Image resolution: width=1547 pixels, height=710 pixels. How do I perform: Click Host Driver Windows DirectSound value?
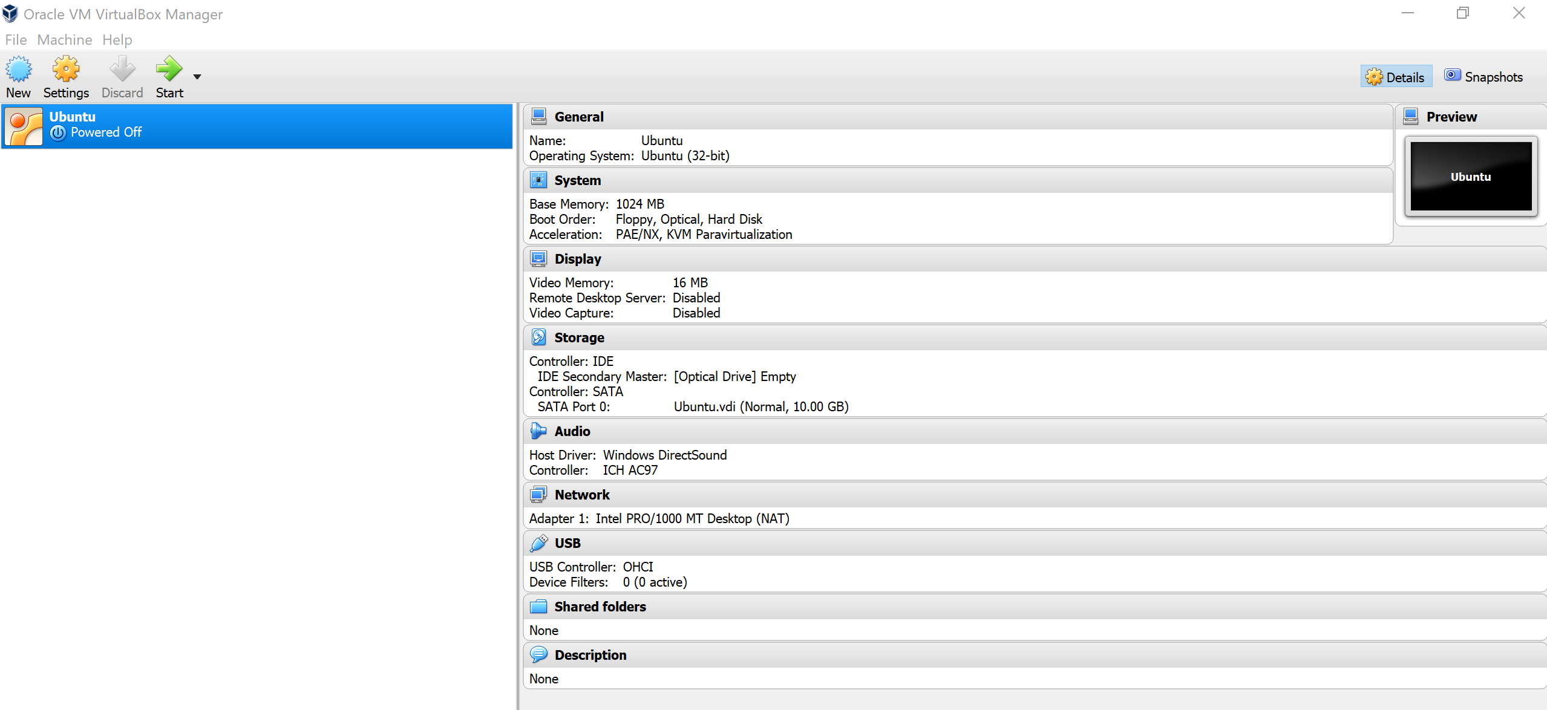click(x=665, y=455)
